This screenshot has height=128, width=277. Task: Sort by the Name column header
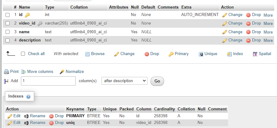tap(25, 7)
